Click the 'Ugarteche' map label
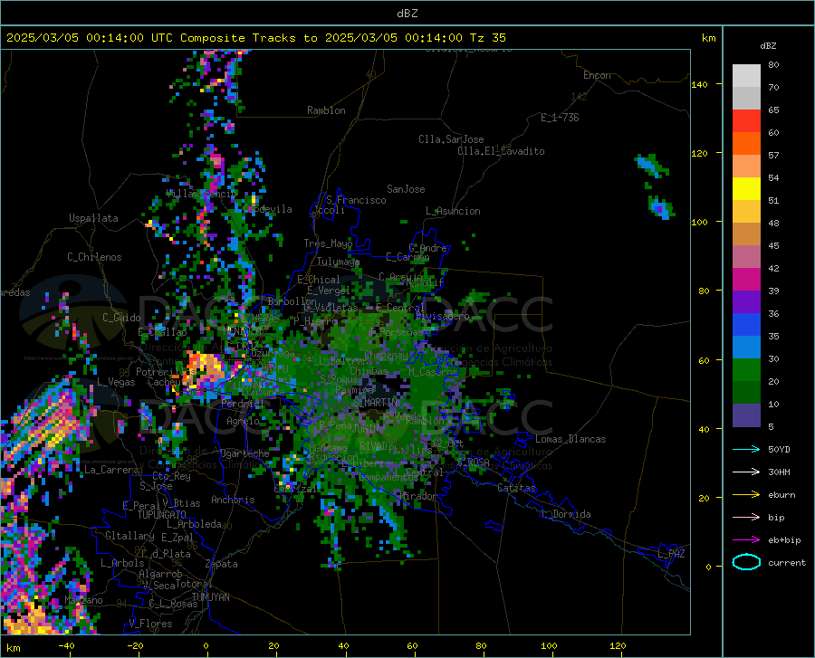The width and height of the screenshot is (815, 658). point(244,453)
